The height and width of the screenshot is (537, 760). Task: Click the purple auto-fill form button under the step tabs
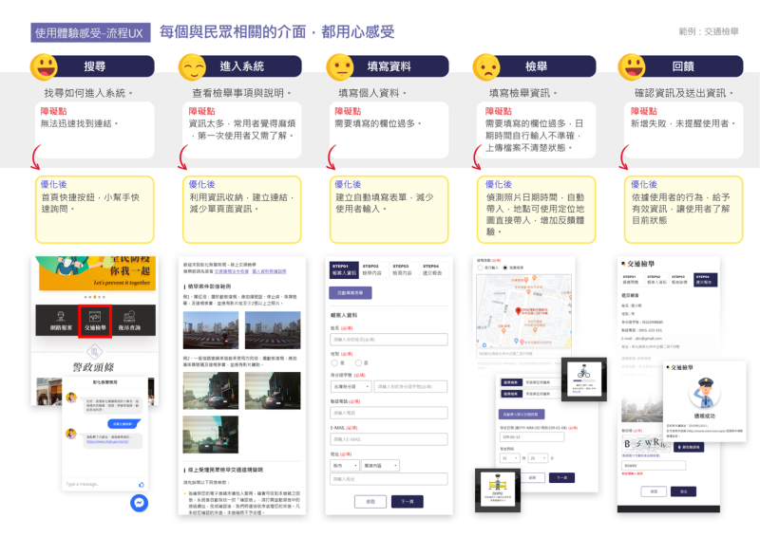(x=351, y=293)
